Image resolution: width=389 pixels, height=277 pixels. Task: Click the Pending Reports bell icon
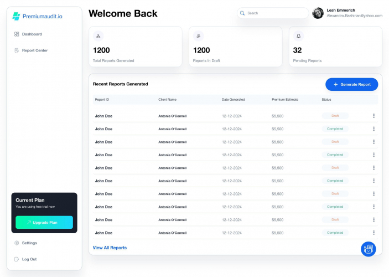[298, 36]
